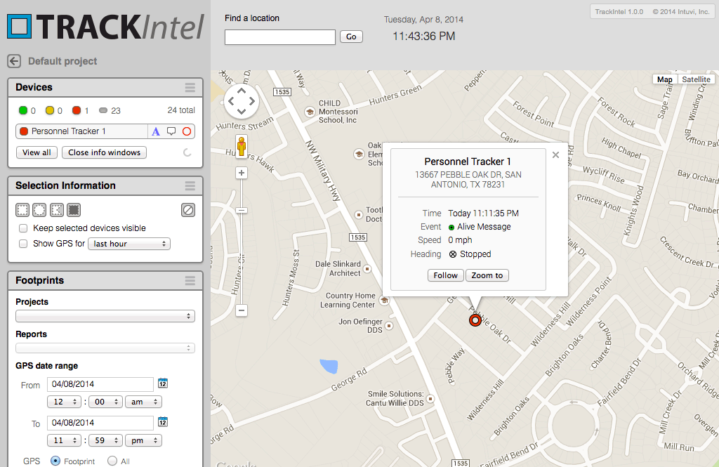Change the From minute '00' selector
Viewport: 719px width, 467px height.
click(x=105, y=402)
